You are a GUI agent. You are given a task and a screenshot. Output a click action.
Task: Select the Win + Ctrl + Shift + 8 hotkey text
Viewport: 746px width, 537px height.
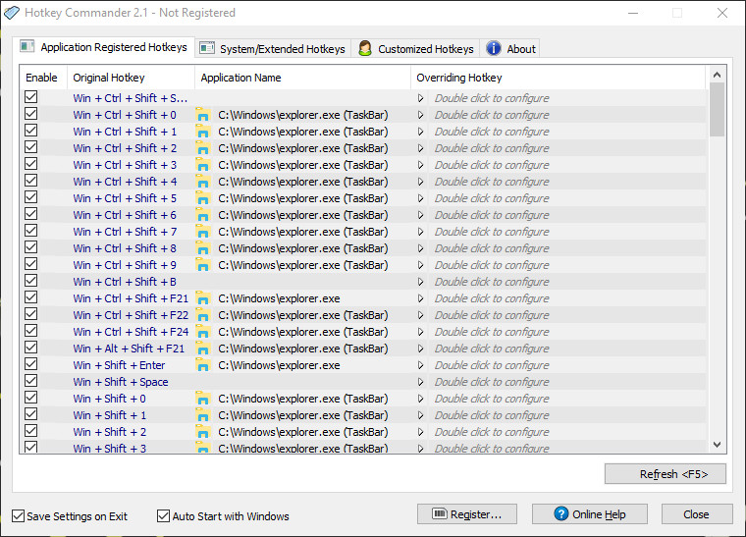(x=125, y=248)
